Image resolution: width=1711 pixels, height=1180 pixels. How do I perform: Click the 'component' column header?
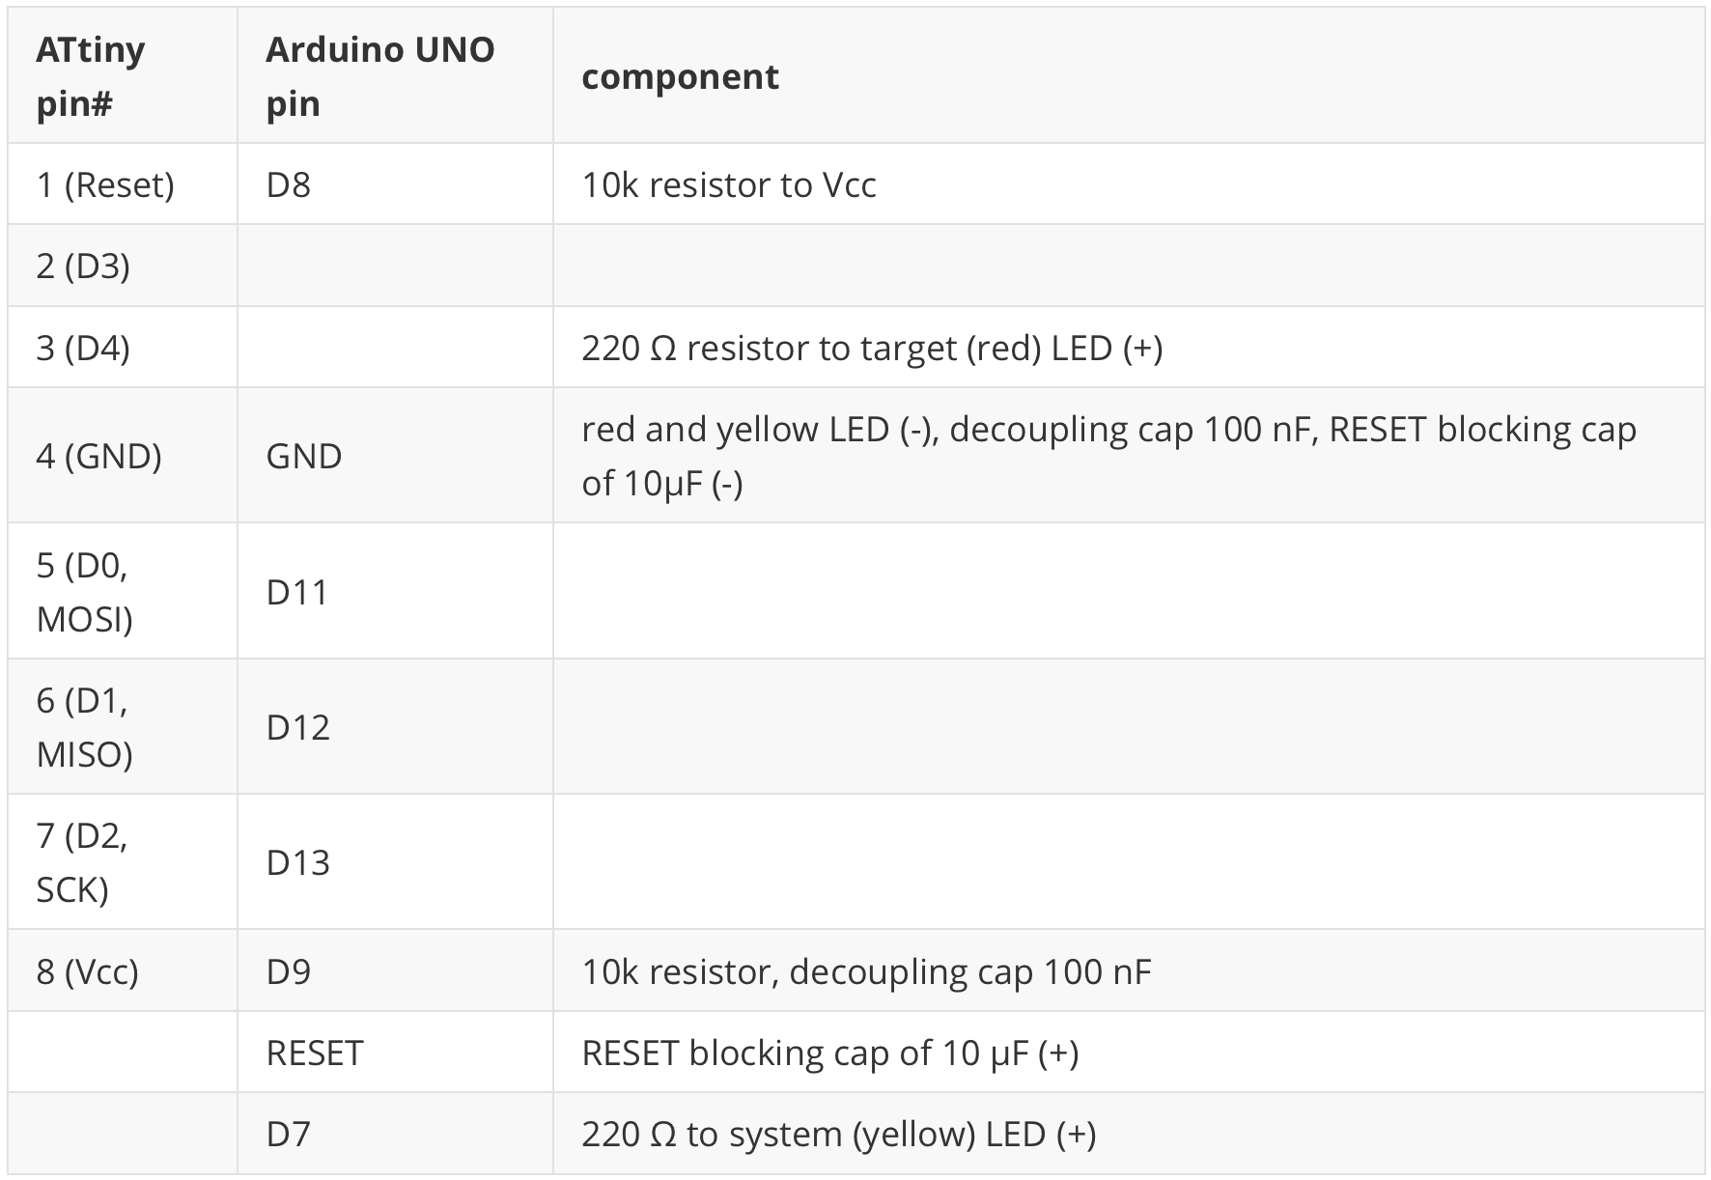[x=680, y=76]
